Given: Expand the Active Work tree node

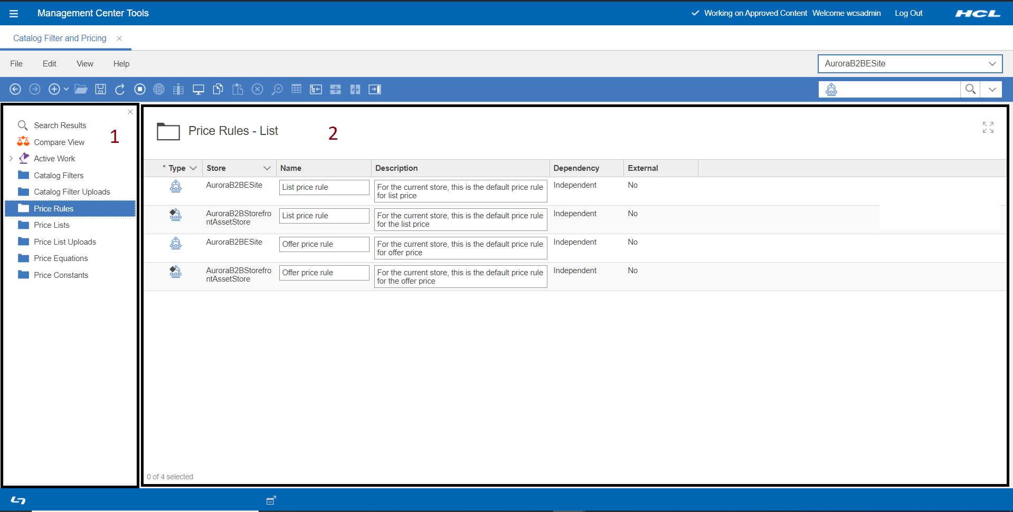Looking at the screenshot, I should [11, 158].
